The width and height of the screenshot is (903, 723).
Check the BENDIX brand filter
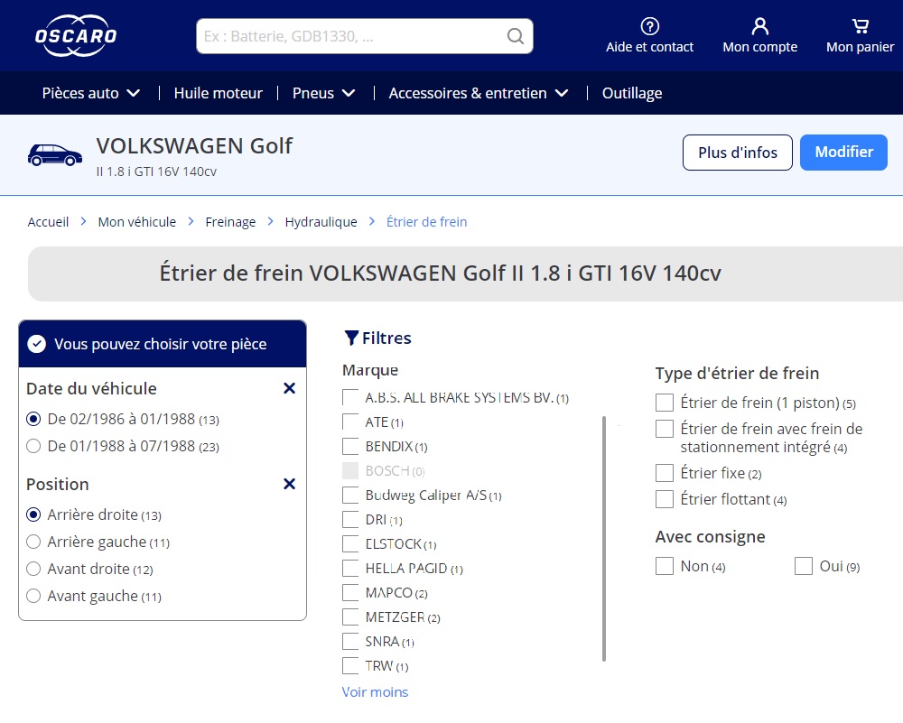click(350, 447)
